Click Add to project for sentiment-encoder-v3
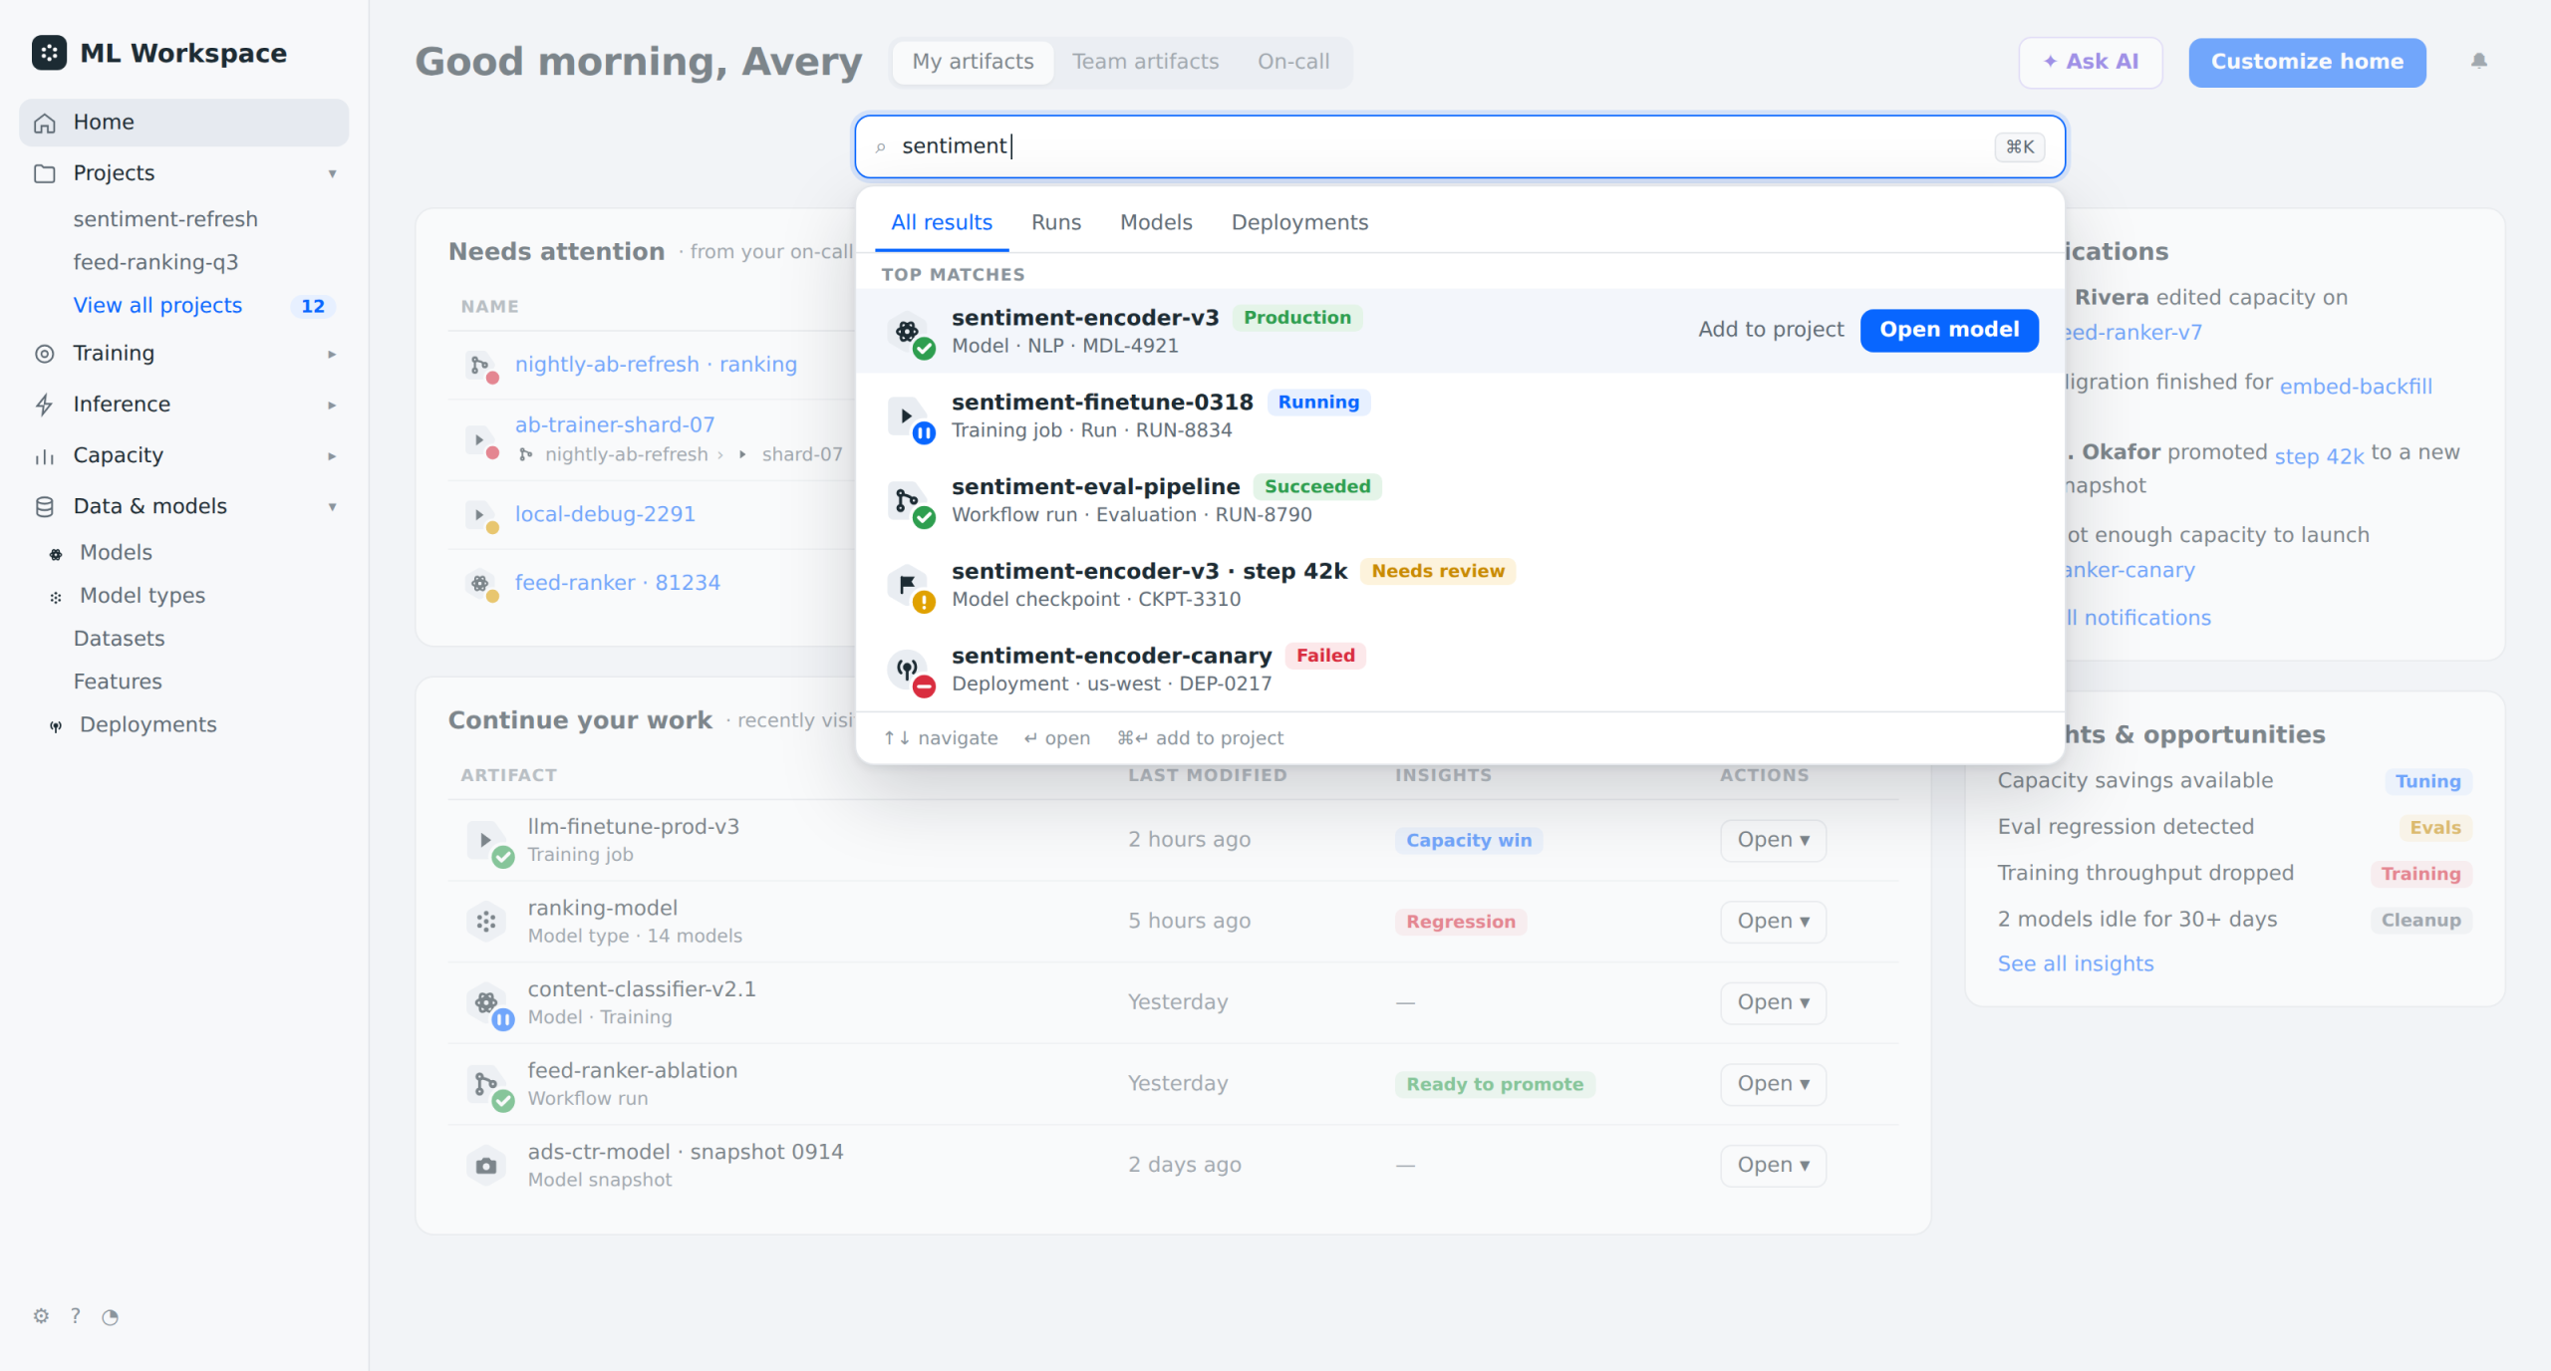 [x=1771, y=330]
